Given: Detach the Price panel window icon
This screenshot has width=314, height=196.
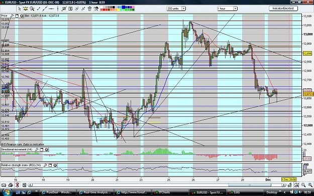Looking at the screenshot, I should click(x=17, y=16).
